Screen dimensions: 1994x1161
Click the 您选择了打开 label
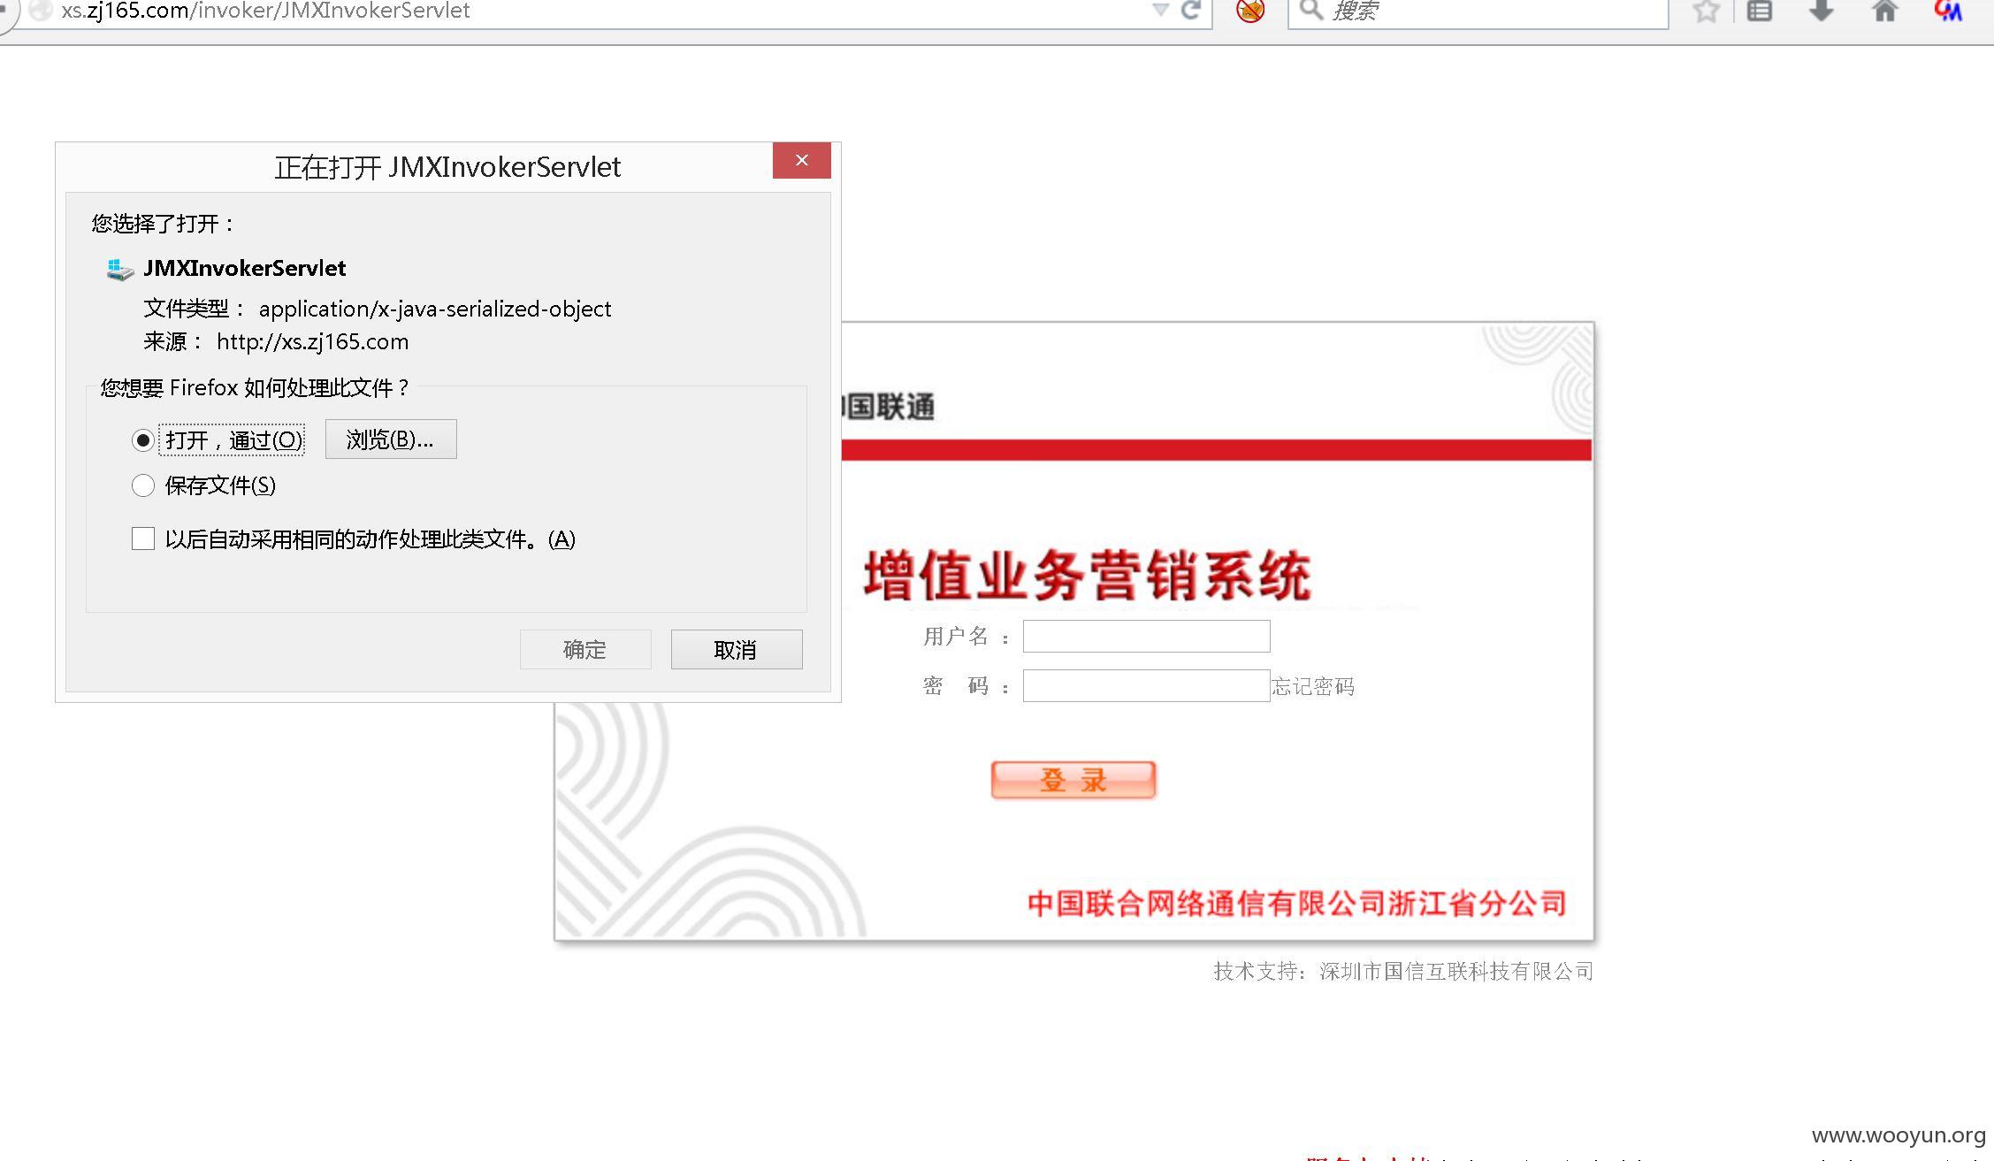164,224
